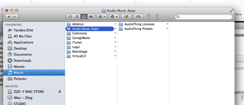The image size is (244, 105).
Task: Select the Celemony folder
Action: coord(90,33)
